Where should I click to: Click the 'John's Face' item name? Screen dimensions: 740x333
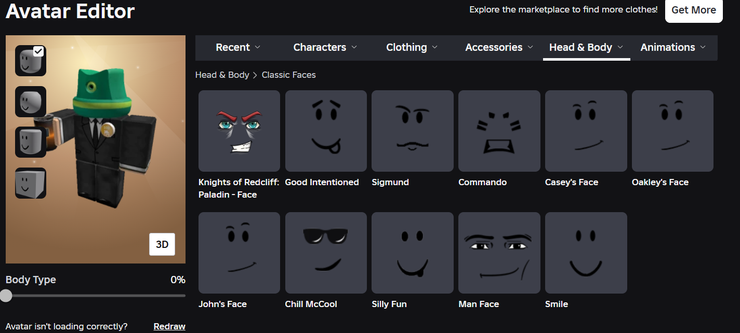pos(222,304)
